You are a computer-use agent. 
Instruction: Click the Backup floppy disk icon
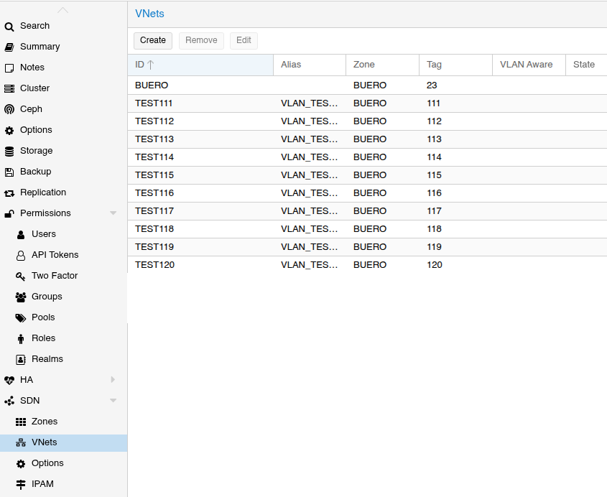9,172
